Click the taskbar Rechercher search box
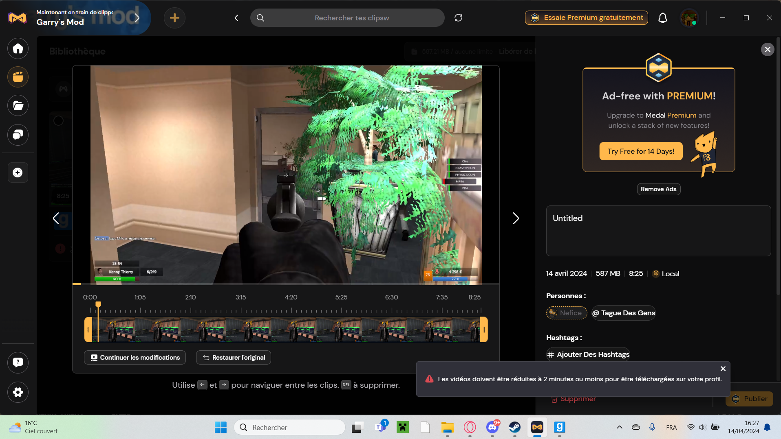Screen dimensions: 781x439 (x=290, y=427)
